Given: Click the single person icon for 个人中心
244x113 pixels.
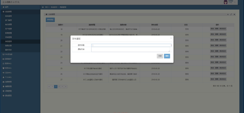Looking at the screenshot, I should click(4, 77).
